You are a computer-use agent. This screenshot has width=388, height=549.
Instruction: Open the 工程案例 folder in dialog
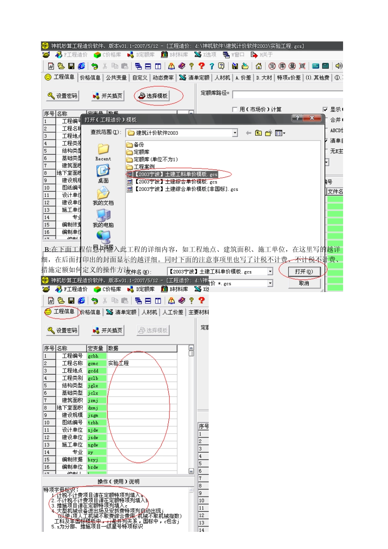point(141,167)
